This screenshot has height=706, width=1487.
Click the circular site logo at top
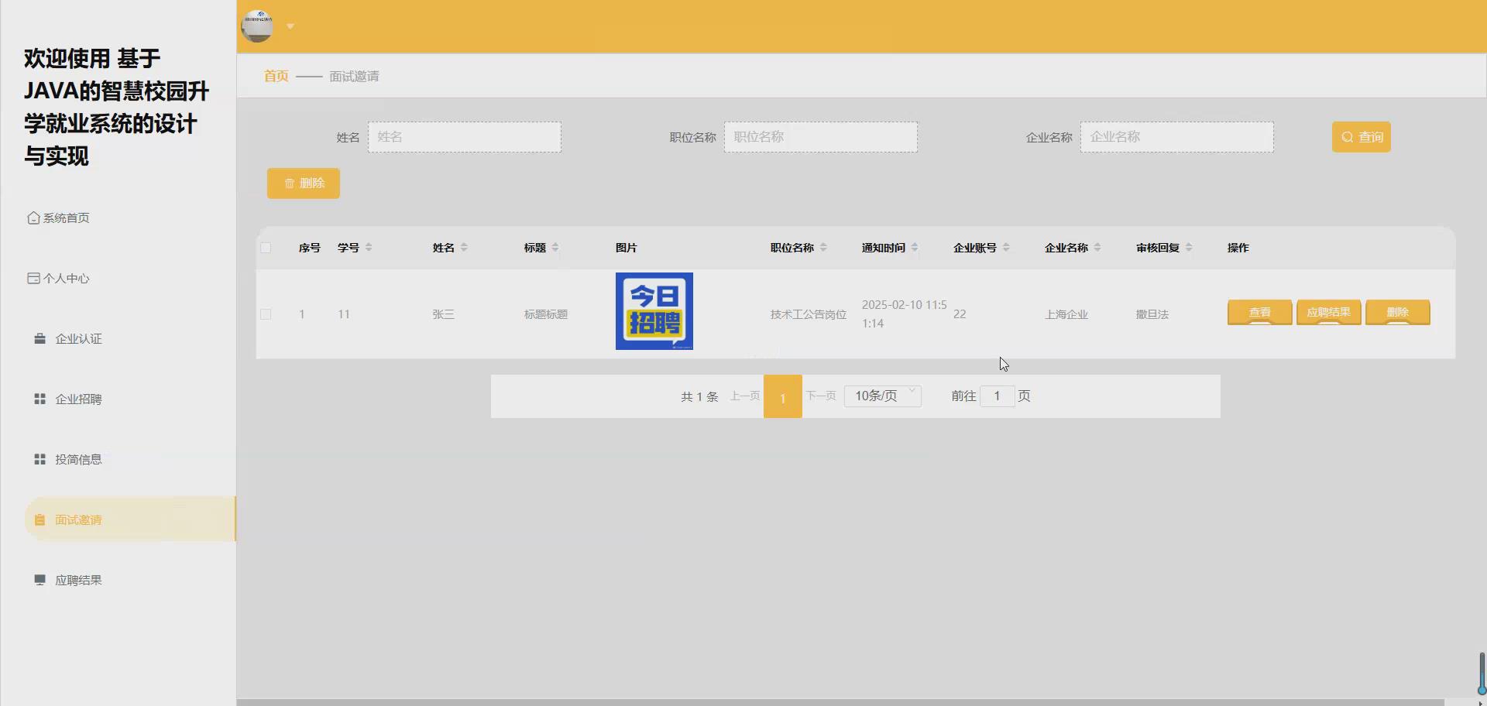click(x=256, y=26)
